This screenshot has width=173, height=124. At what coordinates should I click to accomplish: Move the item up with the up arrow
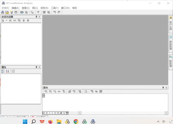pos(24,21)
